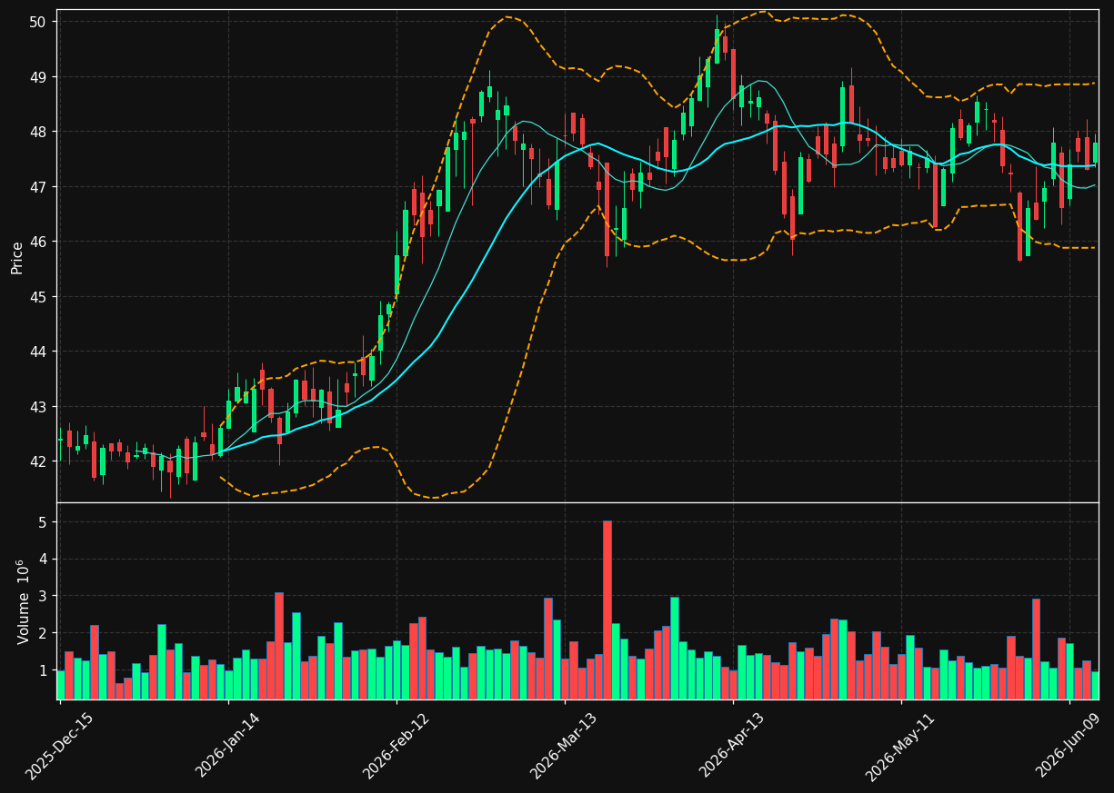
Task: Click the "Price" y-axis title
Action: point(17,257)
